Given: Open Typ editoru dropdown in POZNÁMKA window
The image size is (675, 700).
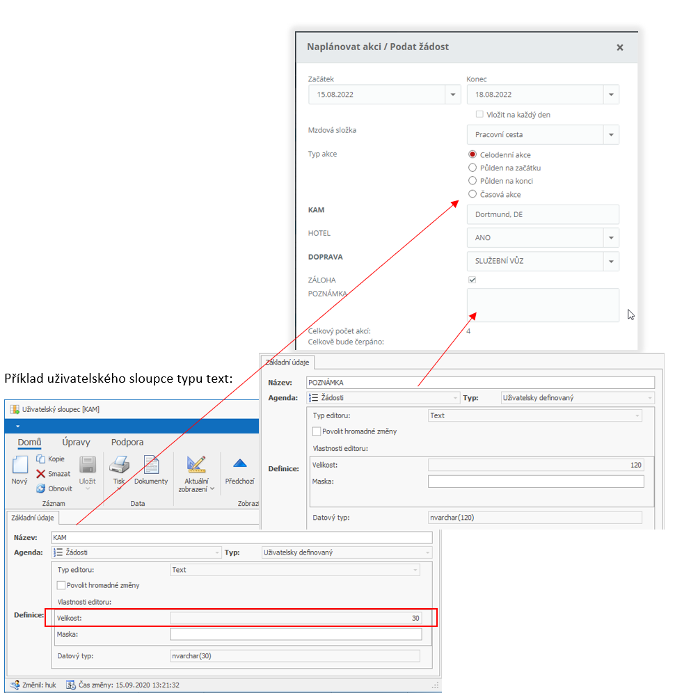Looking at the screenshot, I should (x=637, y=415).
